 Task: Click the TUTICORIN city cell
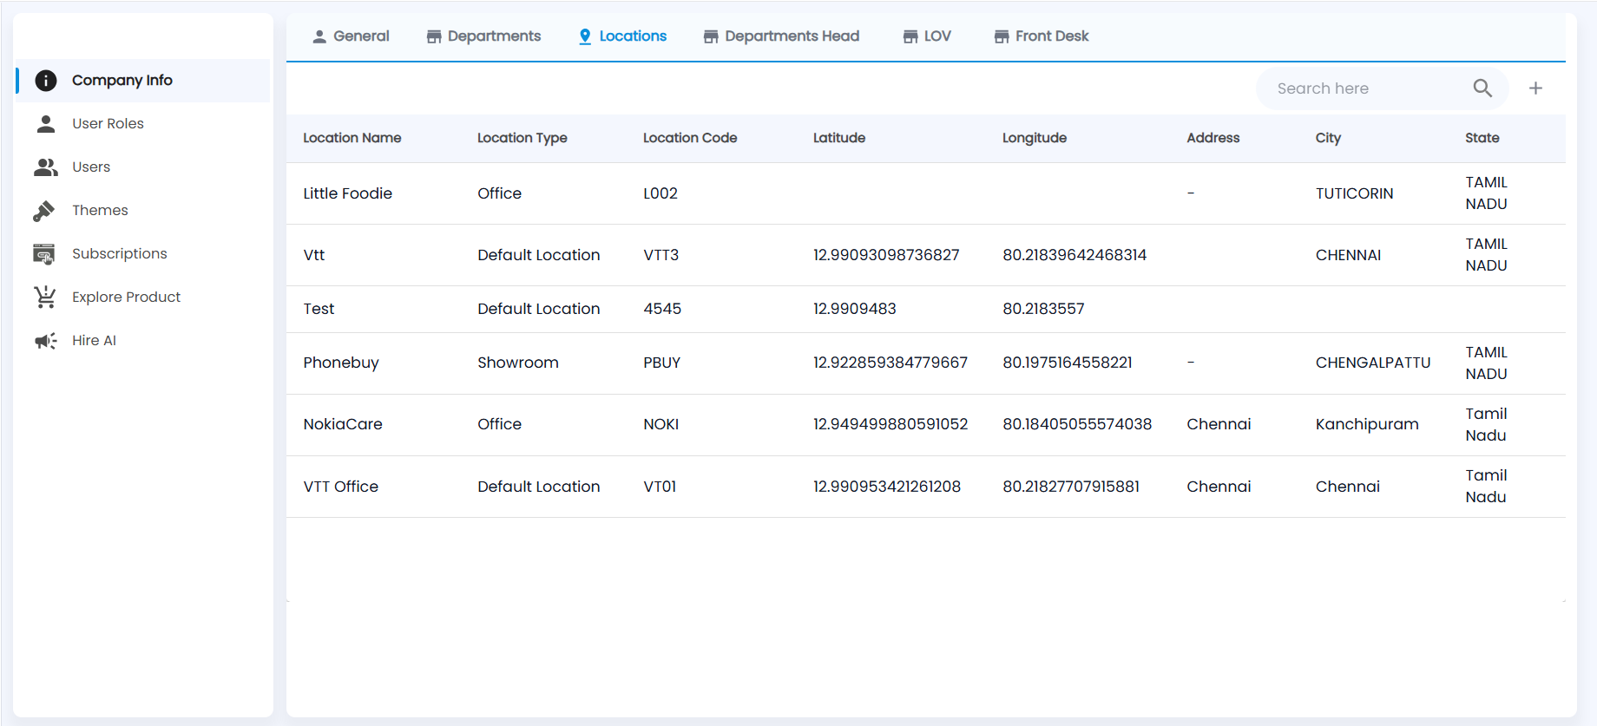pos(1355,193)
